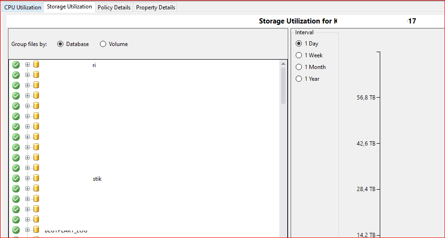Expand the first database node ending 'ri'
The width and height of the screenshot is (445, 238).
tap(27, 65)
